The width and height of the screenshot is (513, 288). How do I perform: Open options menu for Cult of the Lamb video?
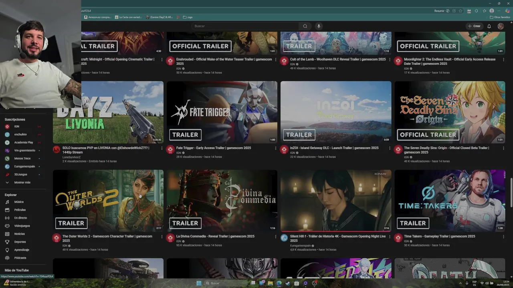tap(390, 60)
